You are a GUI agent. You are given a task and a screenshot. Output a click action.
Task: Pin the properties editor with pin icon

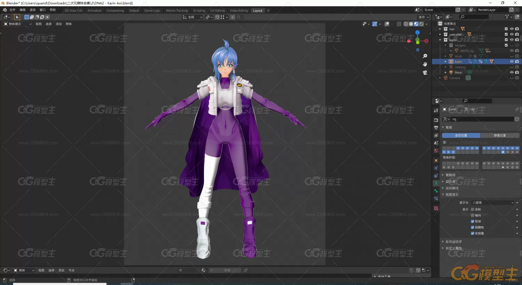point(517,109)
